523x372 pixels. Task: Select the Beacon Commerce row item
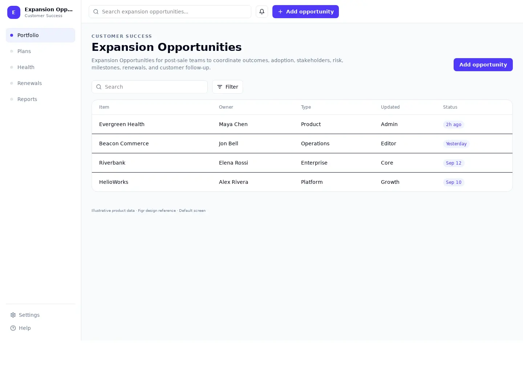[124, 143]
